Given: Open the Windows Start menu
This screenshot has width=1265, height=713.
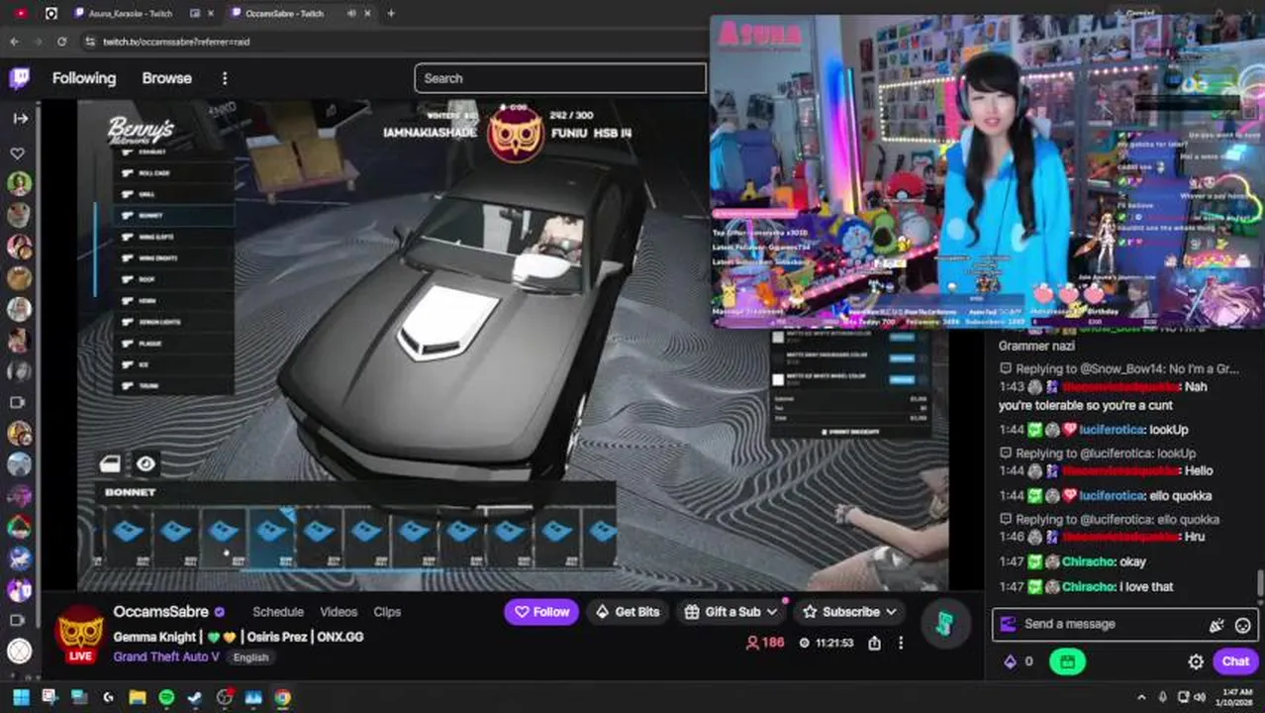Looking at the screenshot, I should coord(21,697).
